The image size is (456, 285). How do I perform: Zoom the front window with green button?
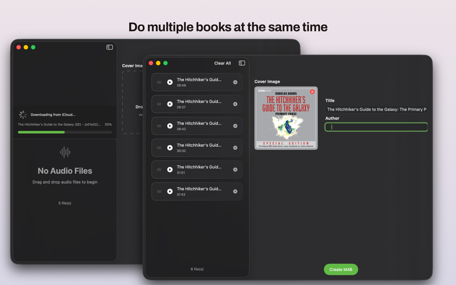point(166,63)
